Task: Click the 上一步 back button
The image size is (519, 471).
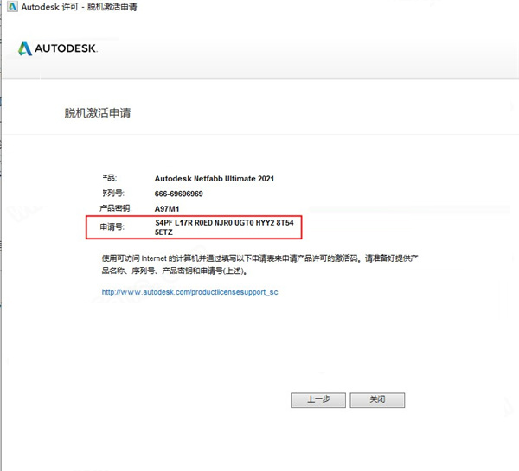Action: tap(318, 400)
